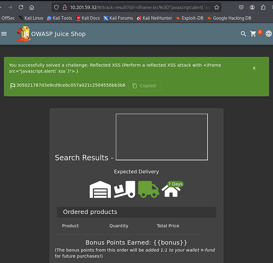Click the green delivery truck icon

click(x=149, y=189)
